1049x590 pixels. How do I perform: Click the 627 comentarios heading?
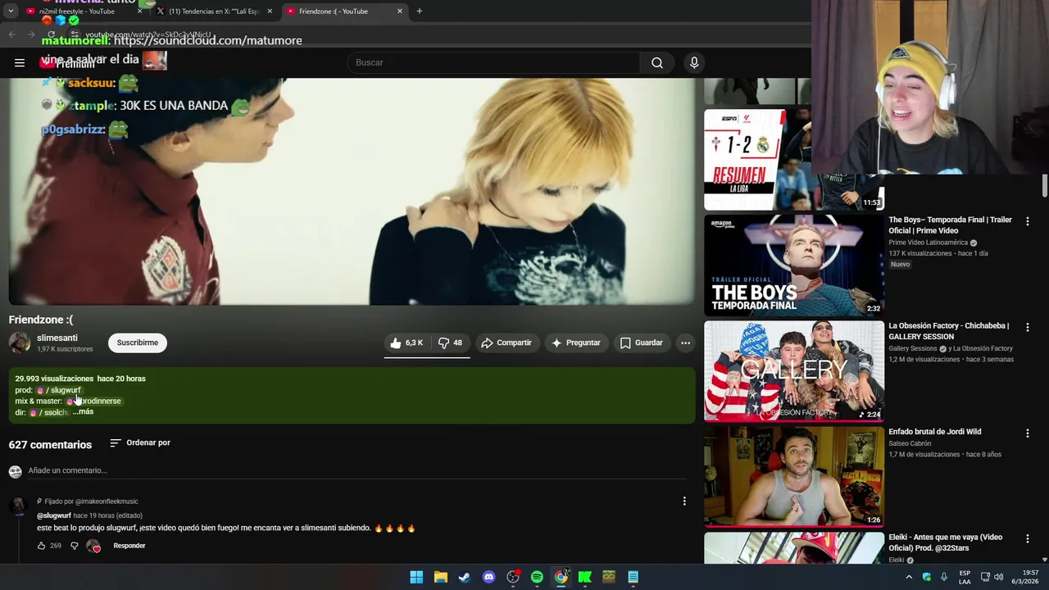pos(50,445)
